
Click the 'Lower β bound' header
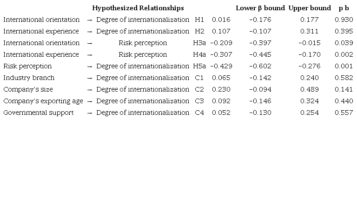[260, 8]
